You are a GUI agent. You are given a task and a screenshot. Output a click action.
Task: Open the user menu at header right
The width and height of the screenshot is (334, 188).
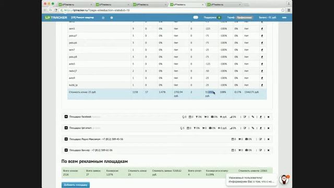(284, 17)
